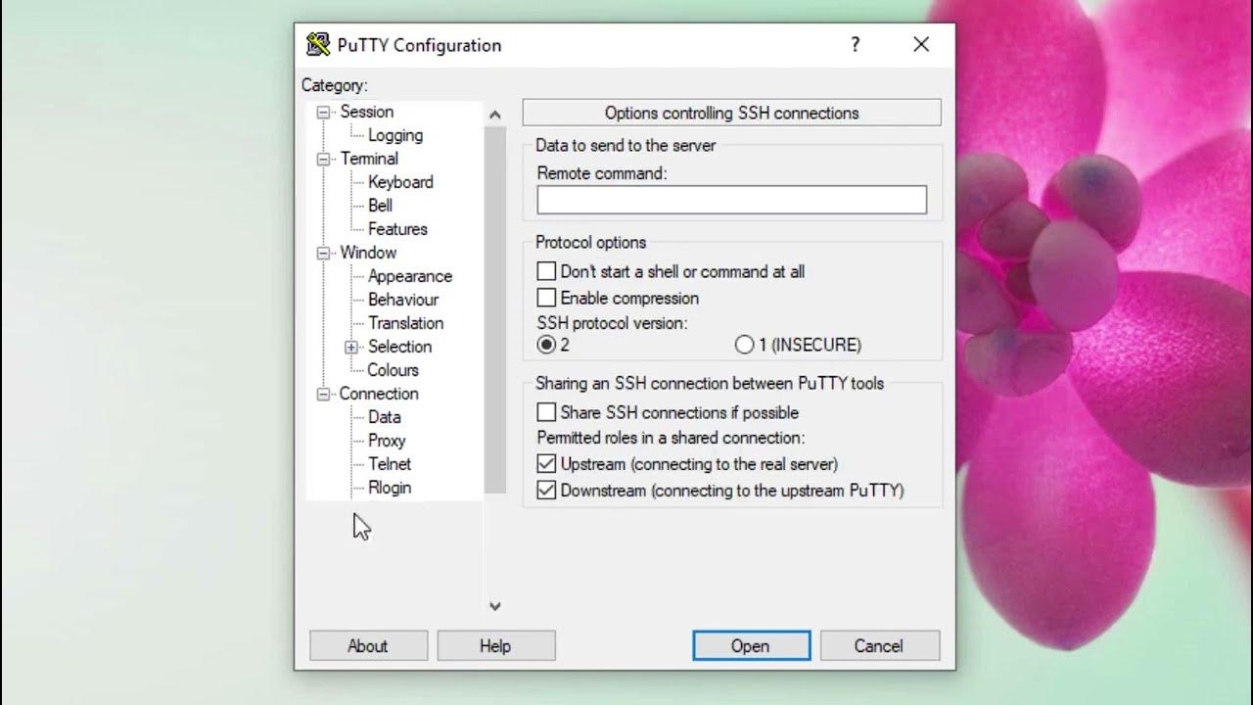Click the category list scrollbar thumb
This screenshot has height=705, width=1253.
tap(495, 309)
